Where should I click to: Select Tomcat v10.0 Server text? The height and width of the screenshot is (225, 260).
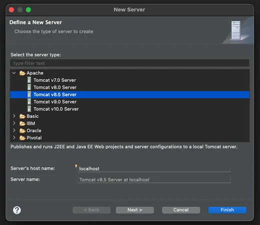tap(56, 109)
